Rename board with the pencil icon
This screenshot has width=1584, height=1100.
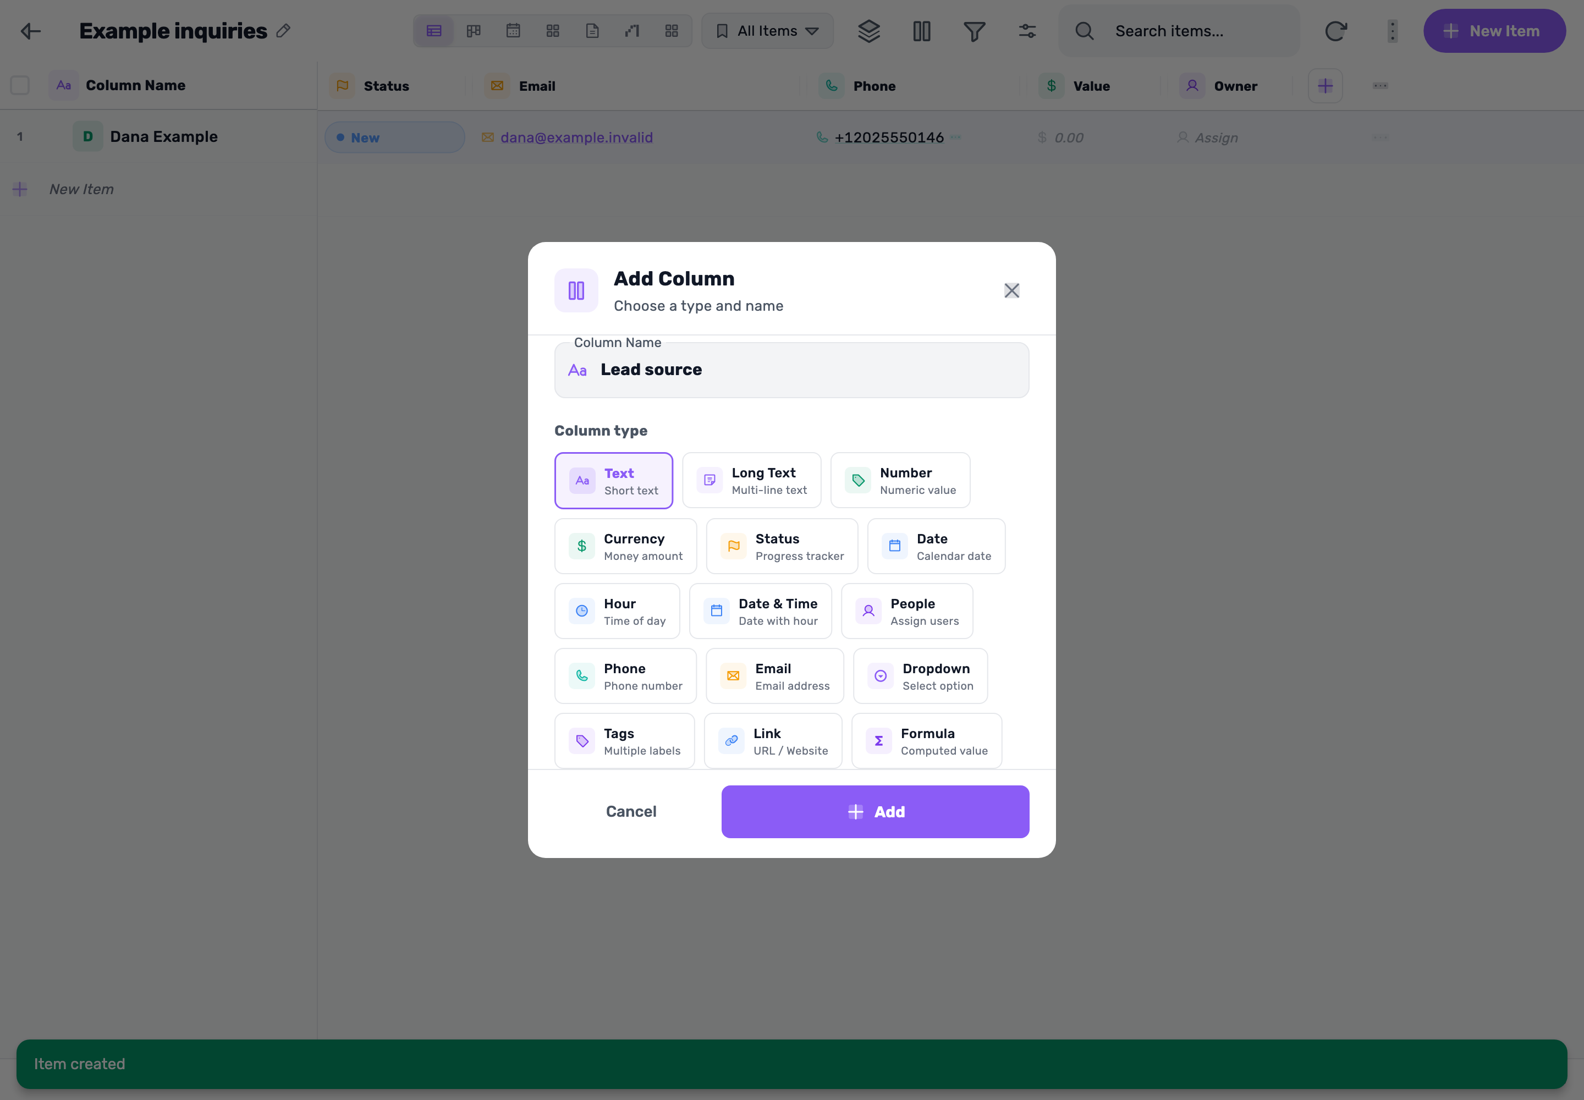pos(283,31)
